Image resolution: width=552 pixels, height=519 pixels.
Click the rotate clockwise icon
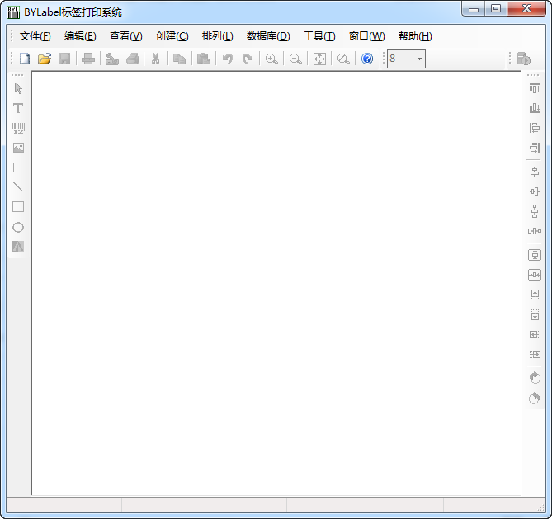(x=535, y=377)
